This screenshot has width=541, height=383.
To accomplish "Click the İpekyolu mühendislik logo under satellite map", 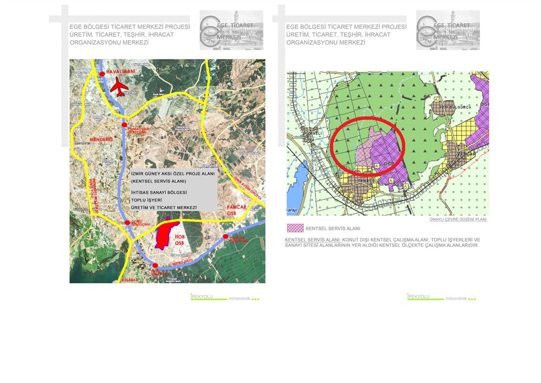I will [x=225, y=297].
